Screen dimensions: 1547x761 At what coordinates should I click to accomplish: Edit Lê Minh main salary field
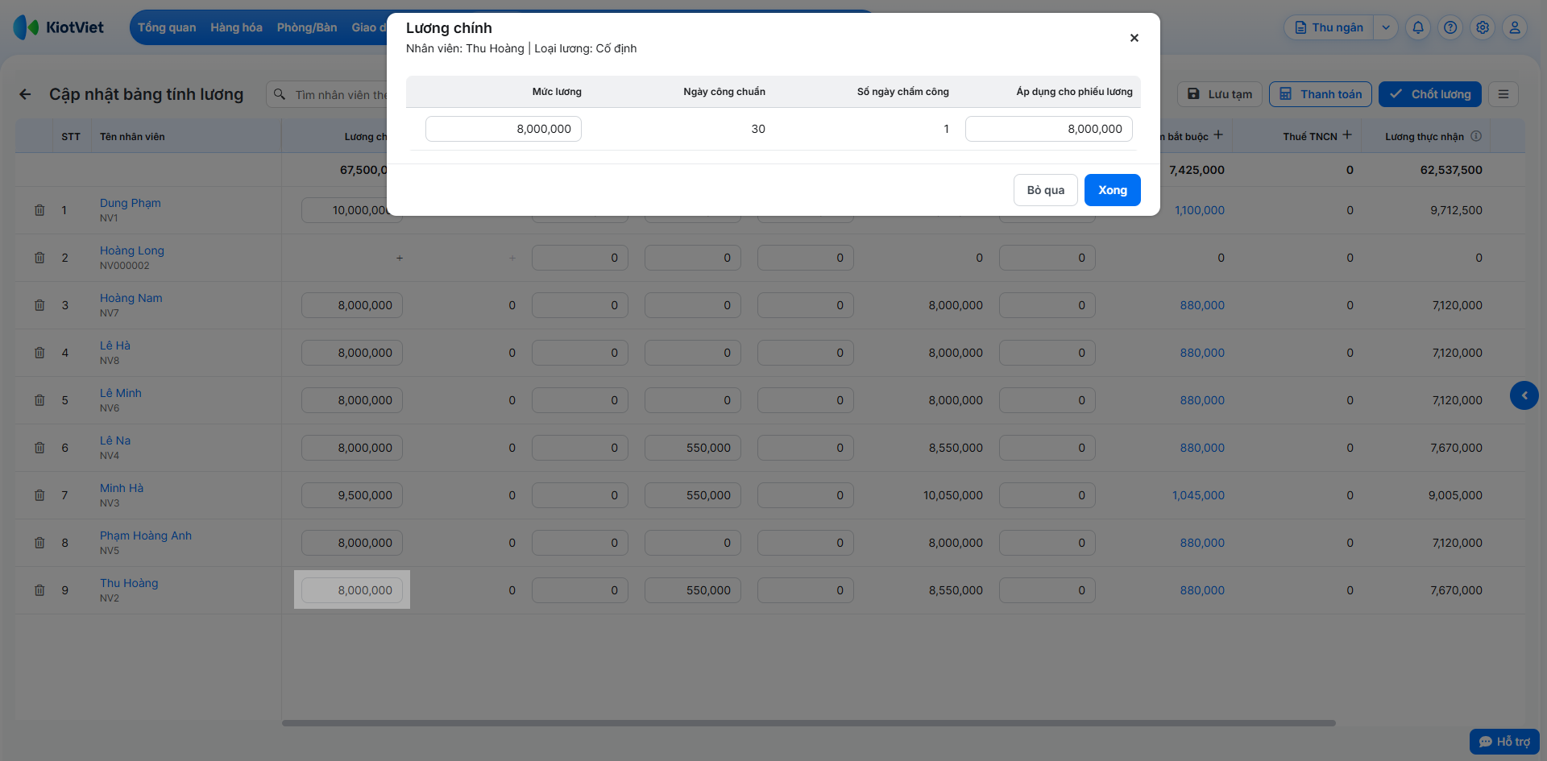click(352, 400)
